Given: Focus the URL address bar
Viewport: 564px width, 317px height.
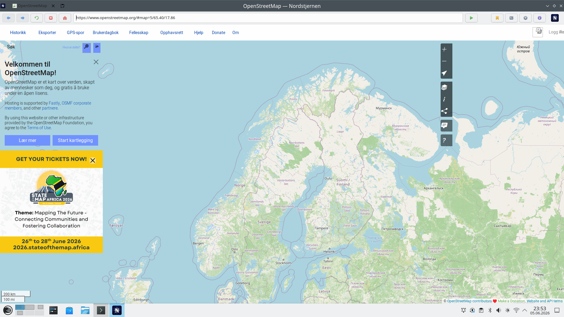Looking at the screenshot, I should [268, 18].
